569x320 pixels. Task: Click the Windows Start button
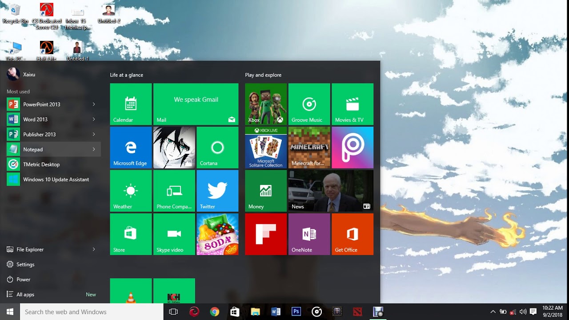(10, 312)
